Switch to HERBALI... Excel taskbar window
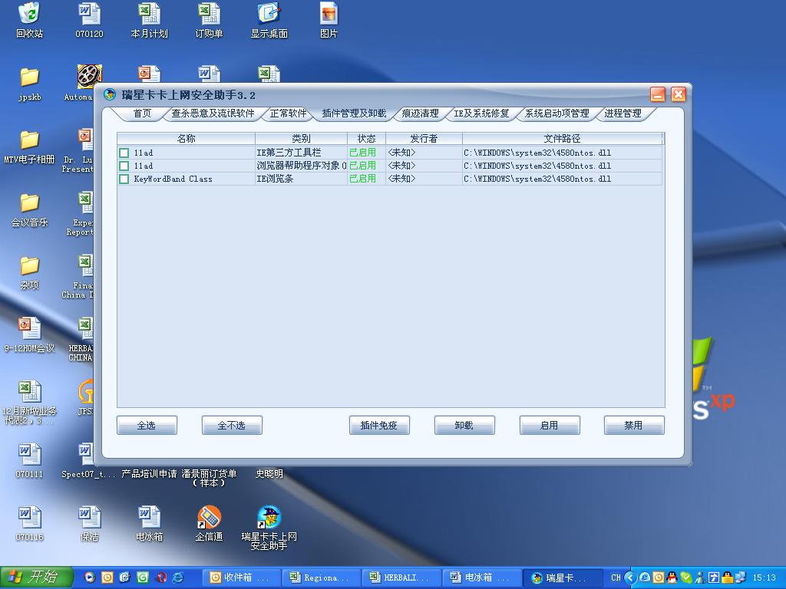The image size is (786, 589). (401, 577)
